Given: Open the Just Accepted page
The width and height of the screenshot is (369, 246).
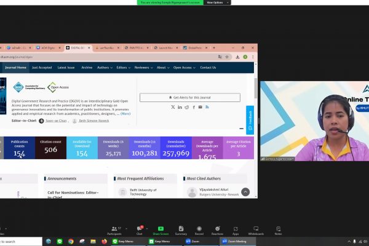Looking at the screenshot, I should pyautogui.click(x=42, y=68).
